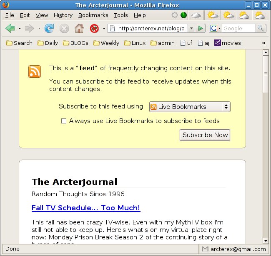271x256 pixels.
Task: Click the third sun-and-cloud forecast icon
Action: pyautogui.click(x=244, y=15)
